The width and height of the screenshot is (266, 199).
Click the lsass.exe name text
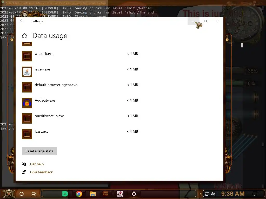coord(42,131)
